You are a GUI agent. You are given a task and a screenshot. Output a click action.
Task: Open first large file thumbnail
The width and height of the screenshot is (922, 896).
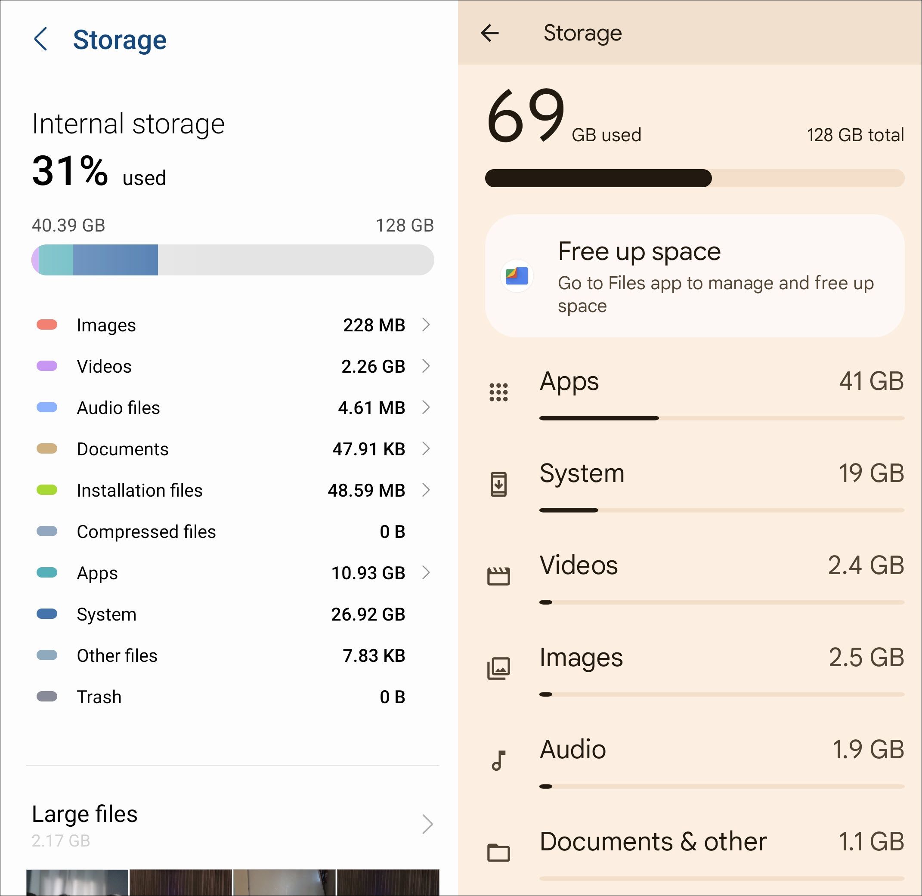(77, 882)
